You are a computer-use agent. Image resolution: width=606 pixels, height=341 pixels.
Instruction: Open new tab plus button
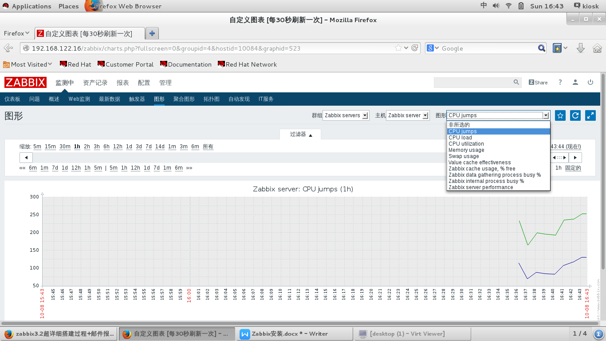tap(152, 33)
